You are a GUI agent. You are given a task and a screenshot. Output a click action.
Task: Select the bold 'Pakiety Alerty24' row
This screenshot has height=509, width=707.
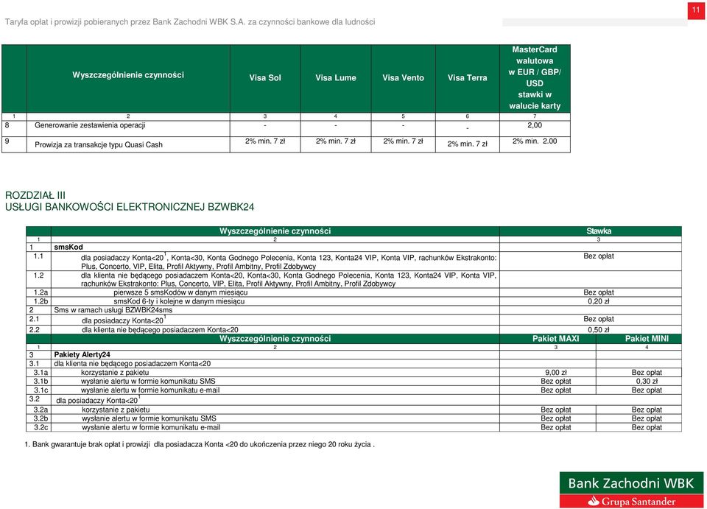click(x=354, y=355)
